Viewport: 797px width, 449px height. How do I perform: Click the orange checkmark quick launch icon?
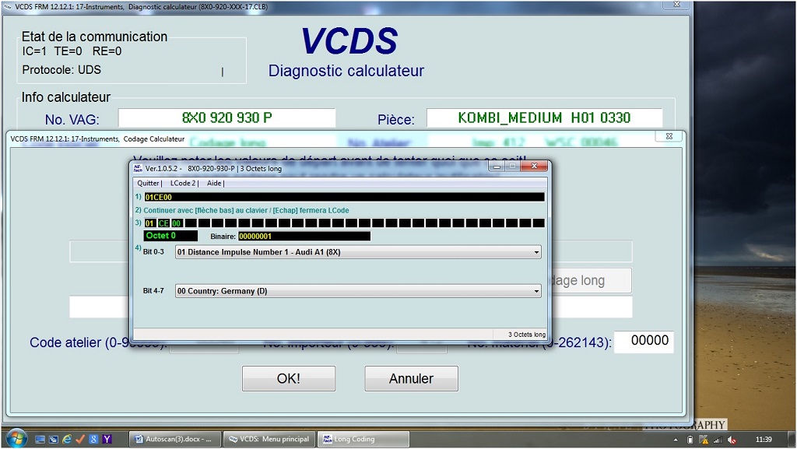click(x=80, y=440)
